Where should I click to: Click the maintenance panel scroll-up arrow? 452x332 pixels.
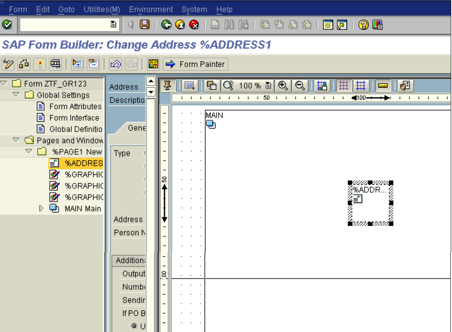tap(151, 81)
